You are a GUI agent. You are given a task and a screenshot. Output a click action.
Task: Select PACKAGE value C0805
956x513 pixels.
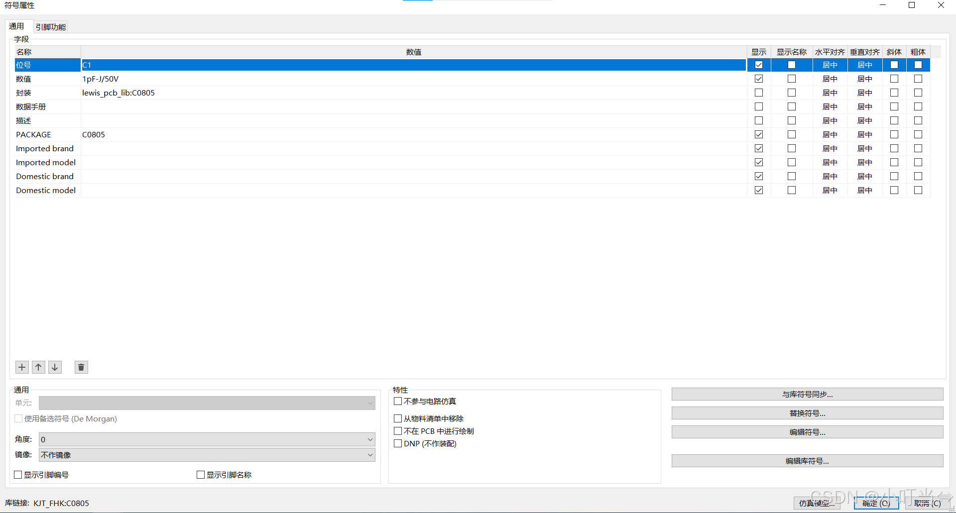click(413, 134)
